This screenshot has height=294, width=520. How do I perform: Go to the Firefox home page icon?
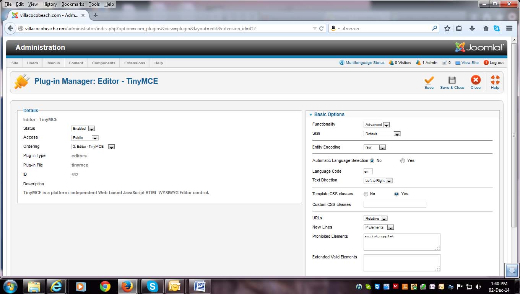tap(486, 28)
